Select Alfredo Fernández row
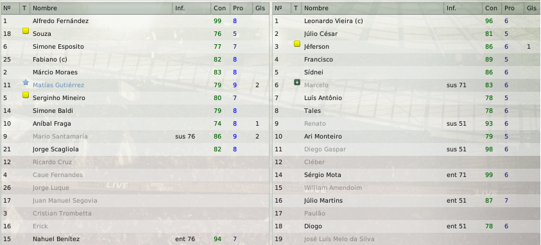 135,21
